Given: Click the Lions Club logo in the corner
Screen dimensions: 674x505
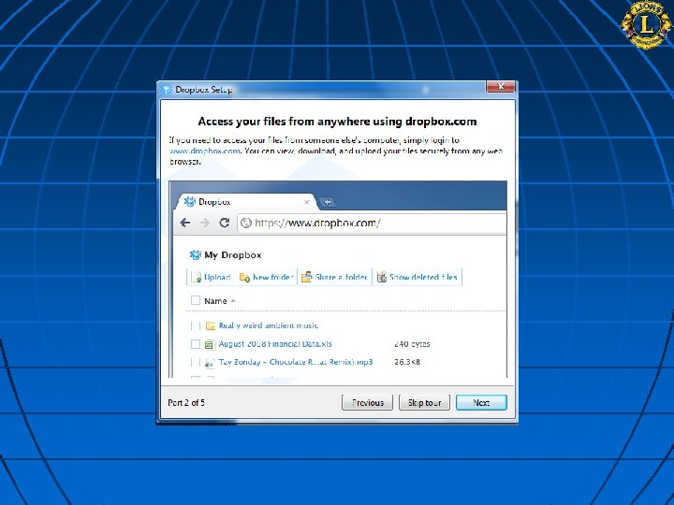Looking at the screenshot, I should [x=646, y=24].
